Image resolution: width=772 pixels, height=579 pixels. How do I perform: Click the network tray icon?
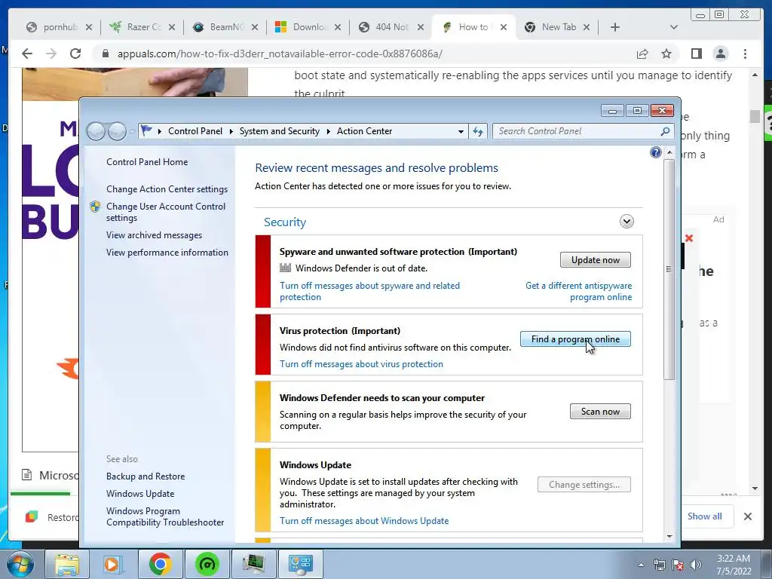(x=659, y=565)
